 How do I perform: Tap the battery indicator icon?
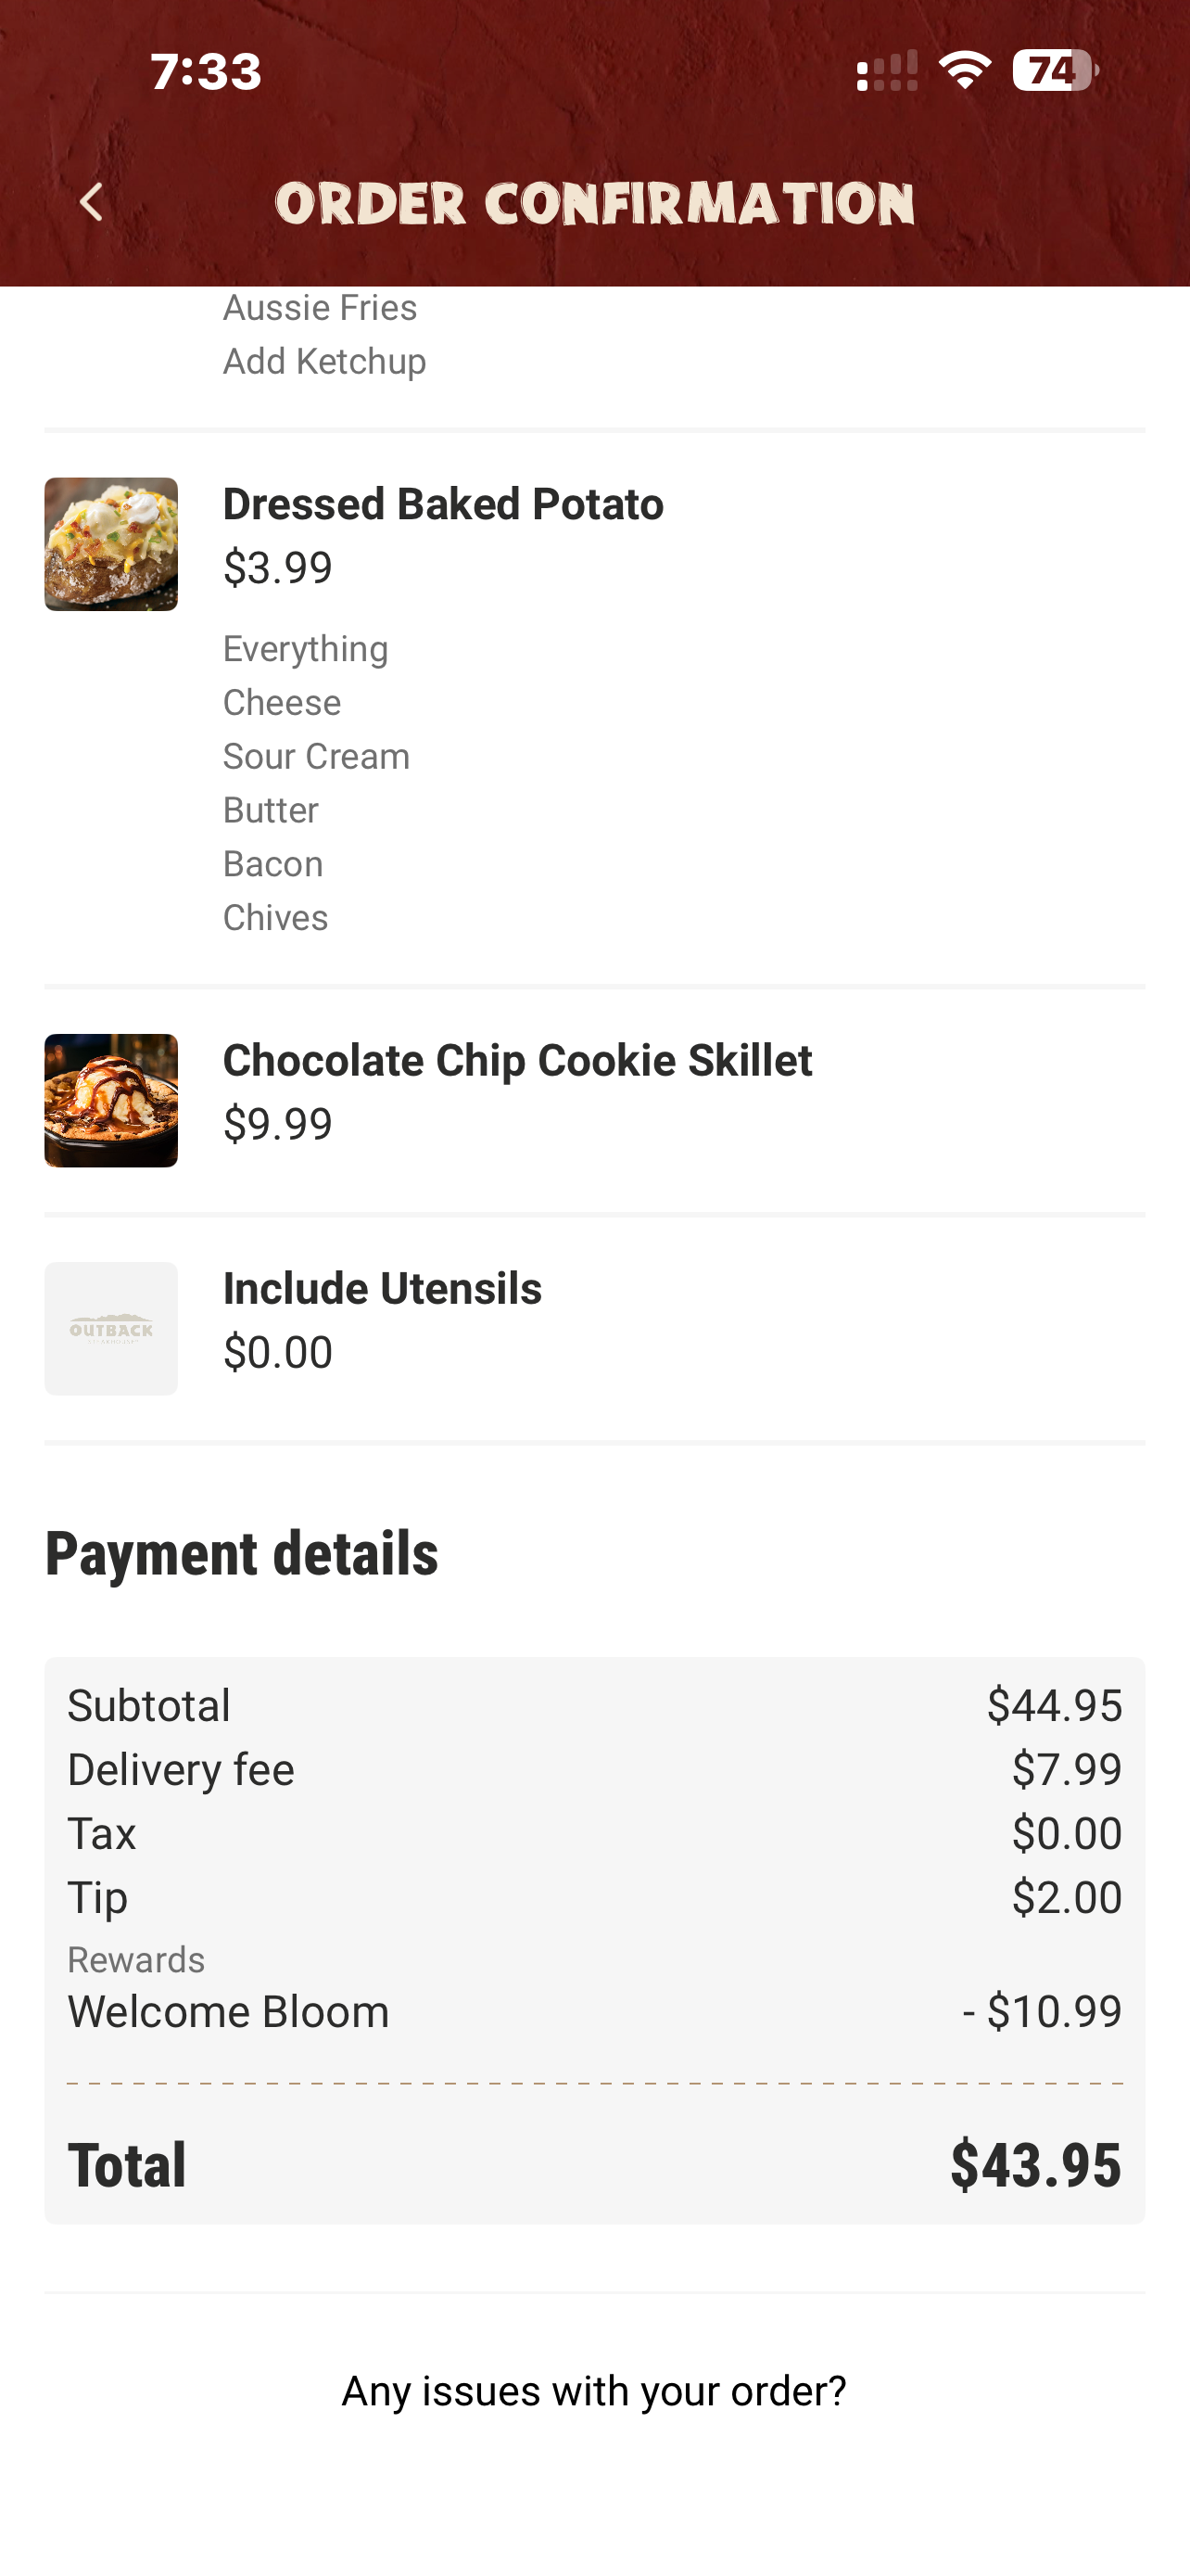(1054, 71)
